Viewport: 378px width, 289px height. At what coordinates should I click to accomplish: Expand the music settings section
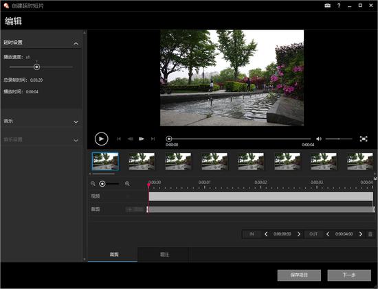76,141
